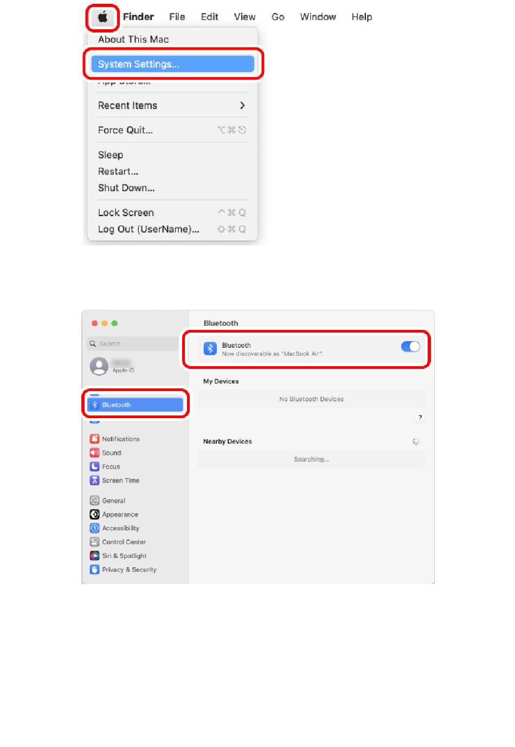Click the Notifications sidebar icon
Viewport: 515px width, 747px height.
pos(95,439)
